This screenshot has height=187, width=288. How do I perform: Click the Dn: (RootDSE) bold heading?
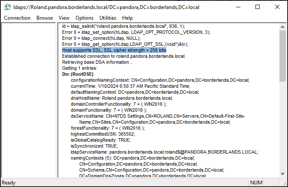click(x=78, y=74)
